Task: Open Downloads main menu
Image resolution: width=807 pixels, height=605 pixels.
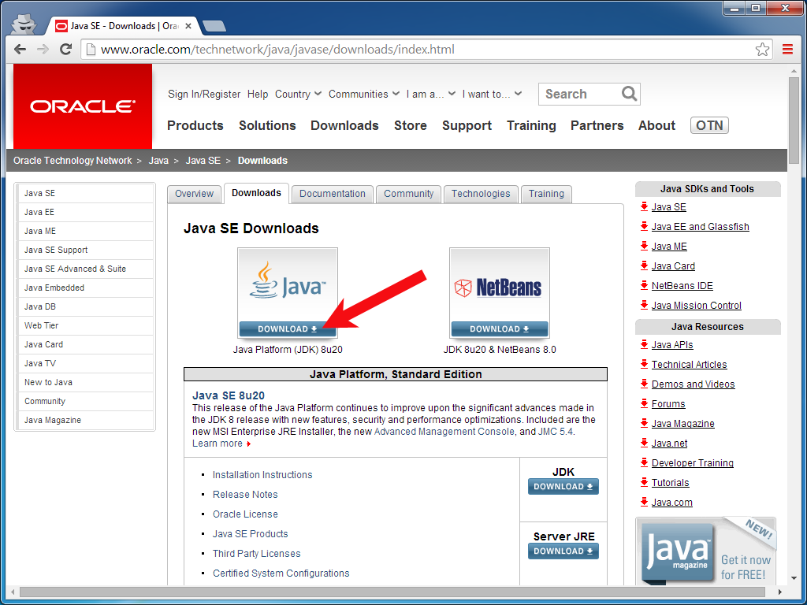Action: [x=344, y=125]
